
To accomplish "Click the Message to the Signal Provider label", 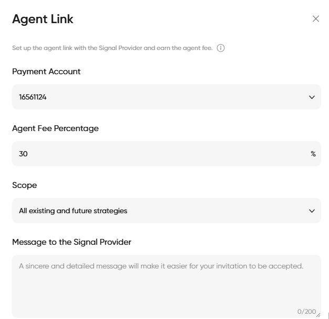I will pyautogui.click(x=71, y=242).
